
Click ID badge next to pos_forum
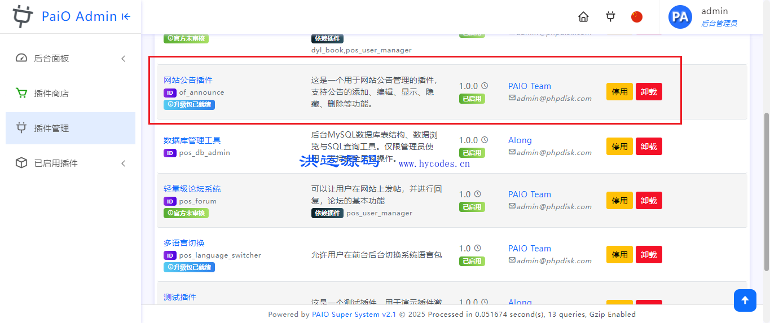170,201
